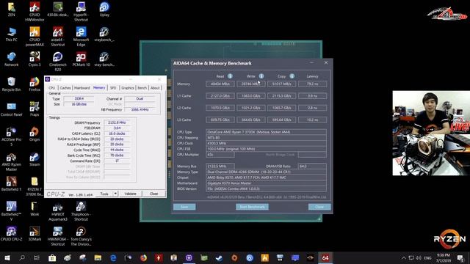Select the Thaiphoon Shortcut desktop icon
The image size is (470, 264).
click(81, 211)
